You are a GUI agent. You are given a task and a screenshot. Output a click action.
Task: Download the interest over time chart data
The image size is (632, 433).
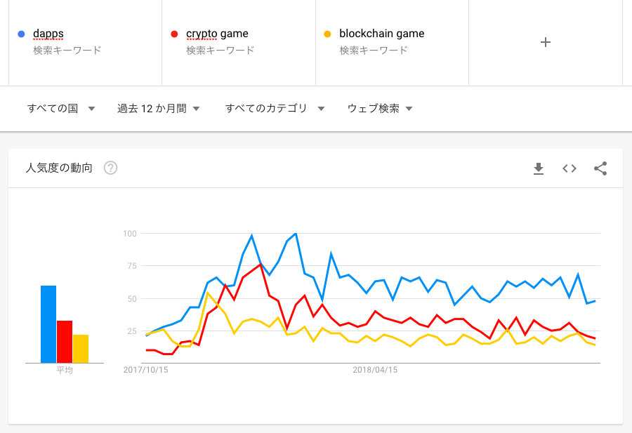point(539,168)
